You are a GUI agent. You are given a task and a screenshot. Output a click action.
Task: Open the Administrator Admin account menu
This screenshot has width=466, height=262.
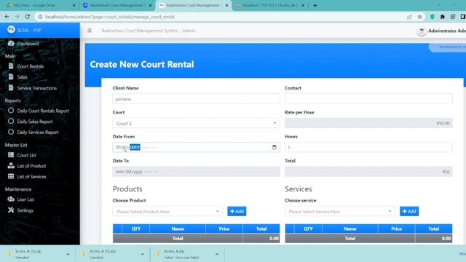click(x=446, y=31)
